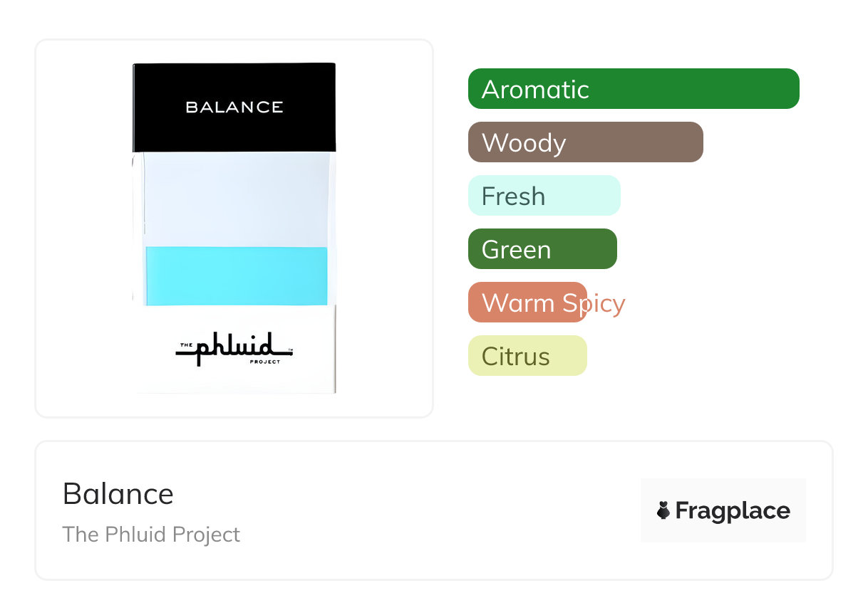This screenshot has height=615, width=868.
Task: Click the small PROJECT text under the phluid logo
Action: (264, 362)
